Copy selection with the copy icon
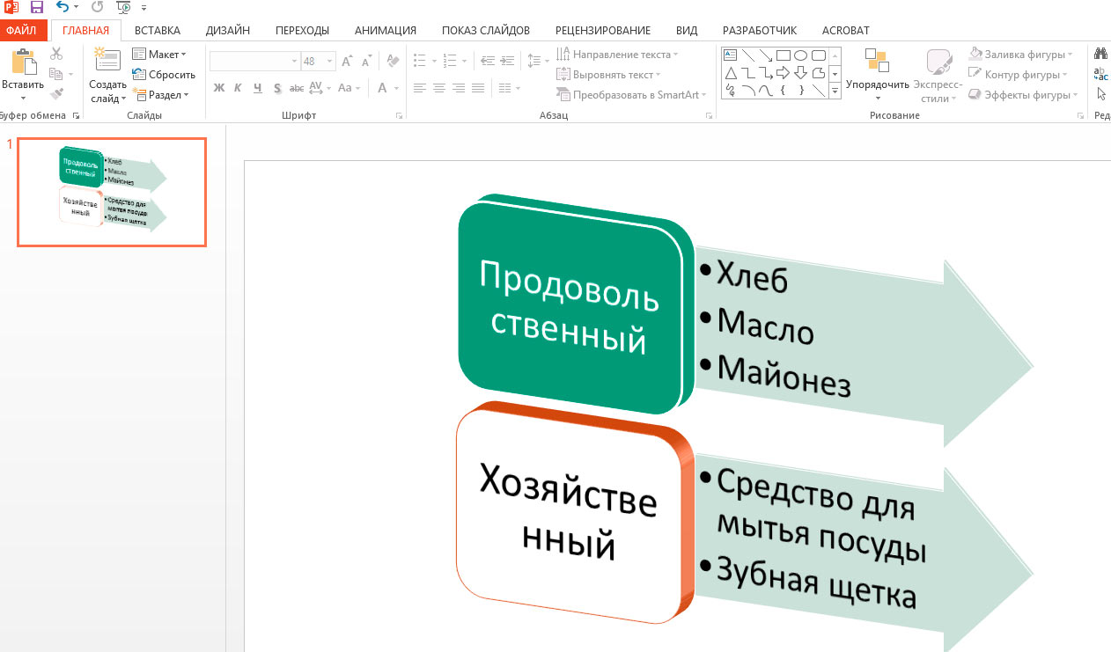The width and height of the screenshot is (1111, 652). [56, 74]
